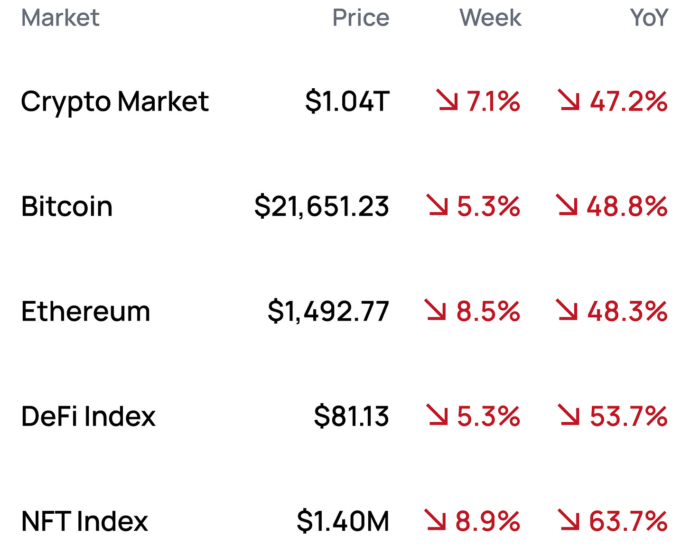Click the Market column header

point(60,18)
